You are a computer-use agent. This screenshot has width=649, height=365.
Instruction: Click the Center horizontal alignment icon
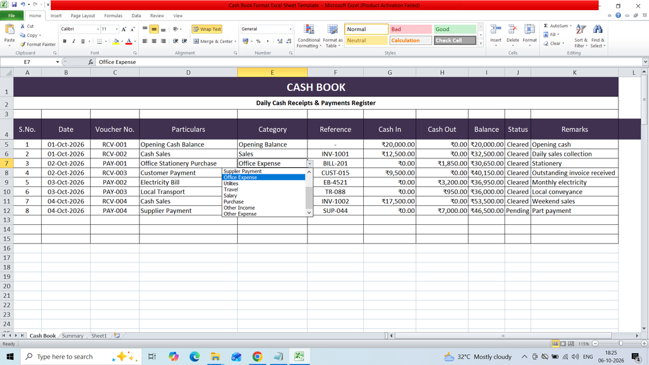[x=154, y=41]
